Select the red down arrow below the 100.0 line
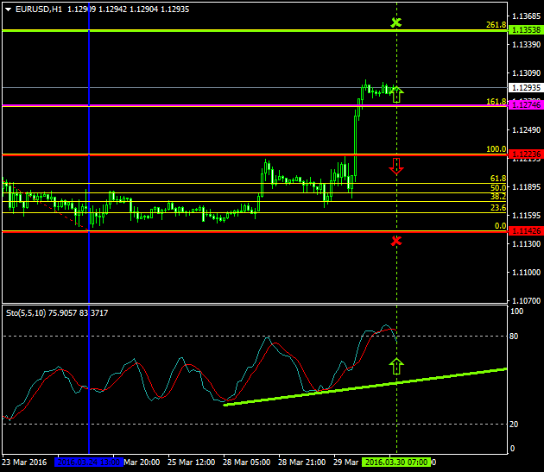 click(x=396, y=166)
